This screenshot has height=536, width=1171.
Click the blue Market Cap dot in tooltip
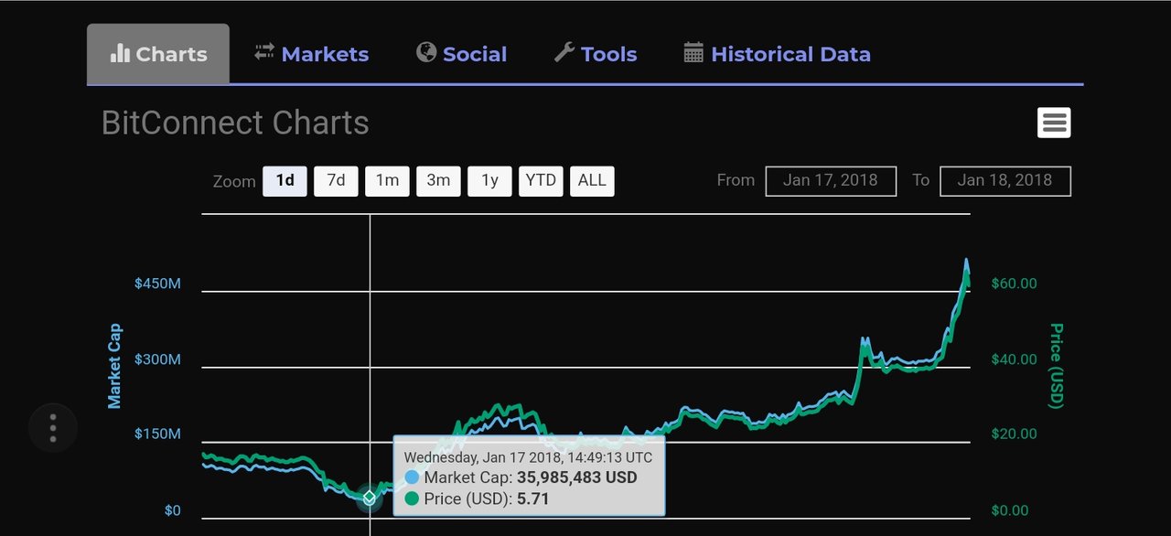click(x=412, y=477)
